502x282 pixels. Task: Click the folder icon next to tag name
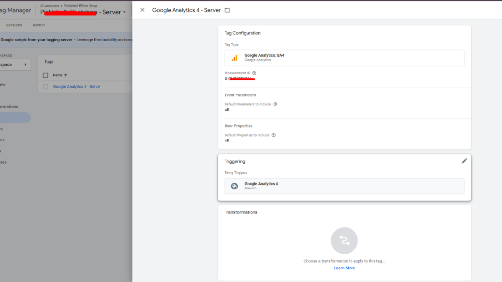(227, 10)
